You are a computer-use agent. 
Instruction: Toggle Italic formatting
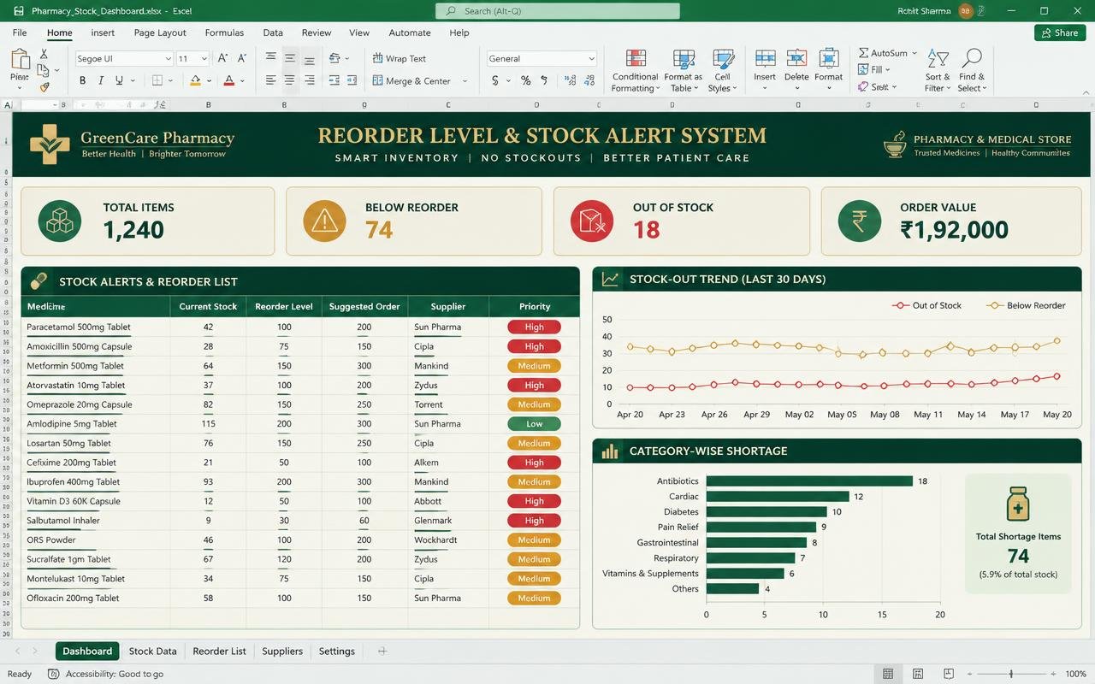pos(101,80)
